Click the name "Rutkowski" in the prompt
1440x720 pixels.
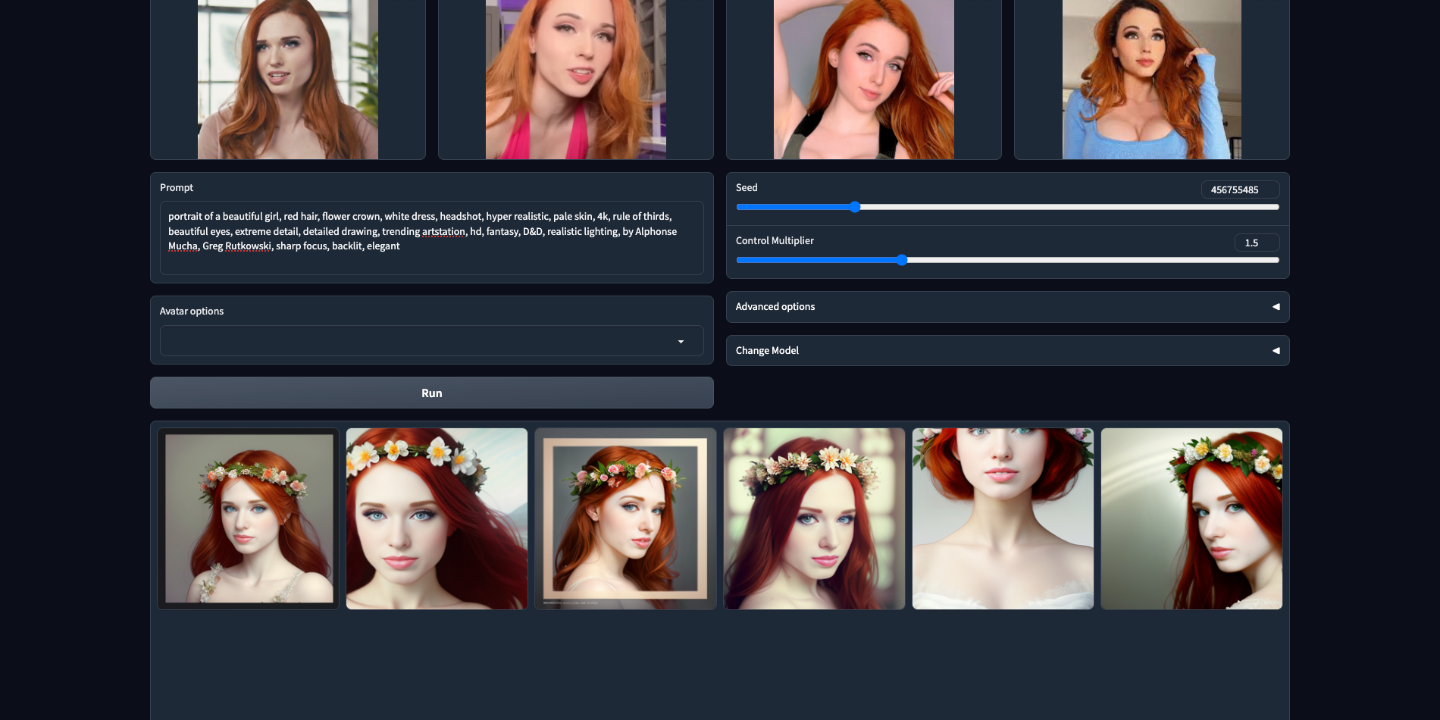tap(248, 246)
